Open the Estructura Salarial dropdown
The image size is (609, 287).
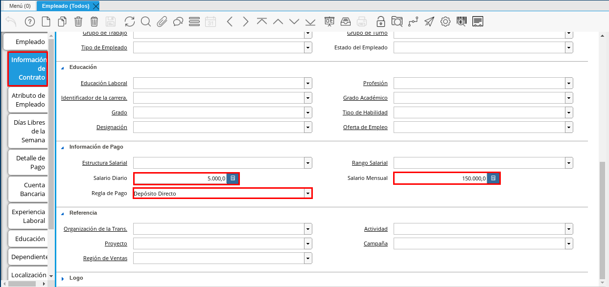pyautogui.click(x=308, y=163)
